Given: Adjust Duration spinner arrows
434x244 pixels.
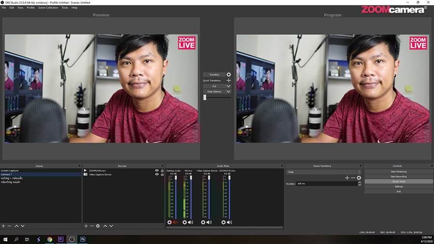Looking at the screenshot, I should tap(360, 183).
